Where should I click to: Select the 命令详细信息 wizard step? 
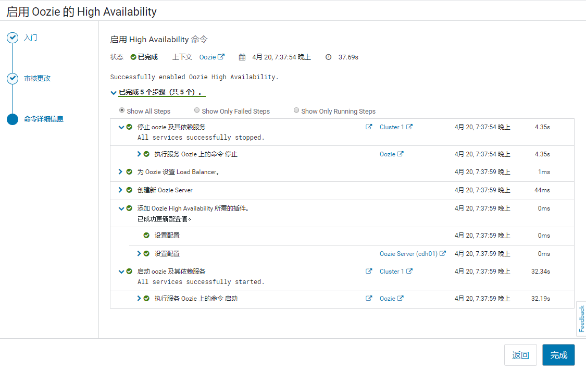(x=44, y=119)
